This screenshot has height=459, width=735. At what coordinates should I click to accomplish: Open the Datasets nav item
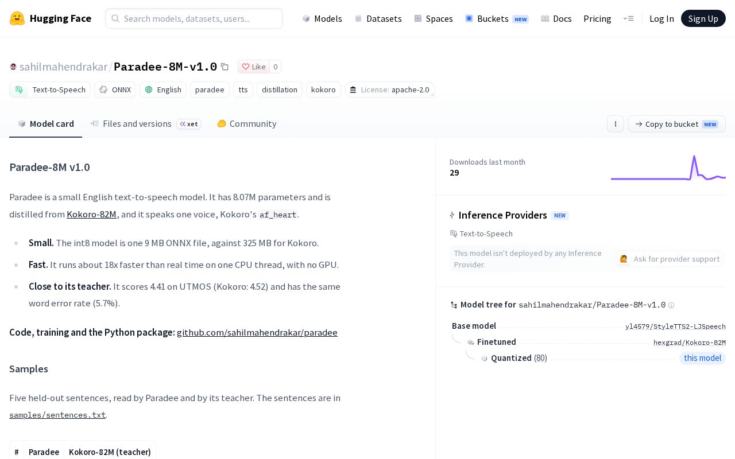(378, 18)
